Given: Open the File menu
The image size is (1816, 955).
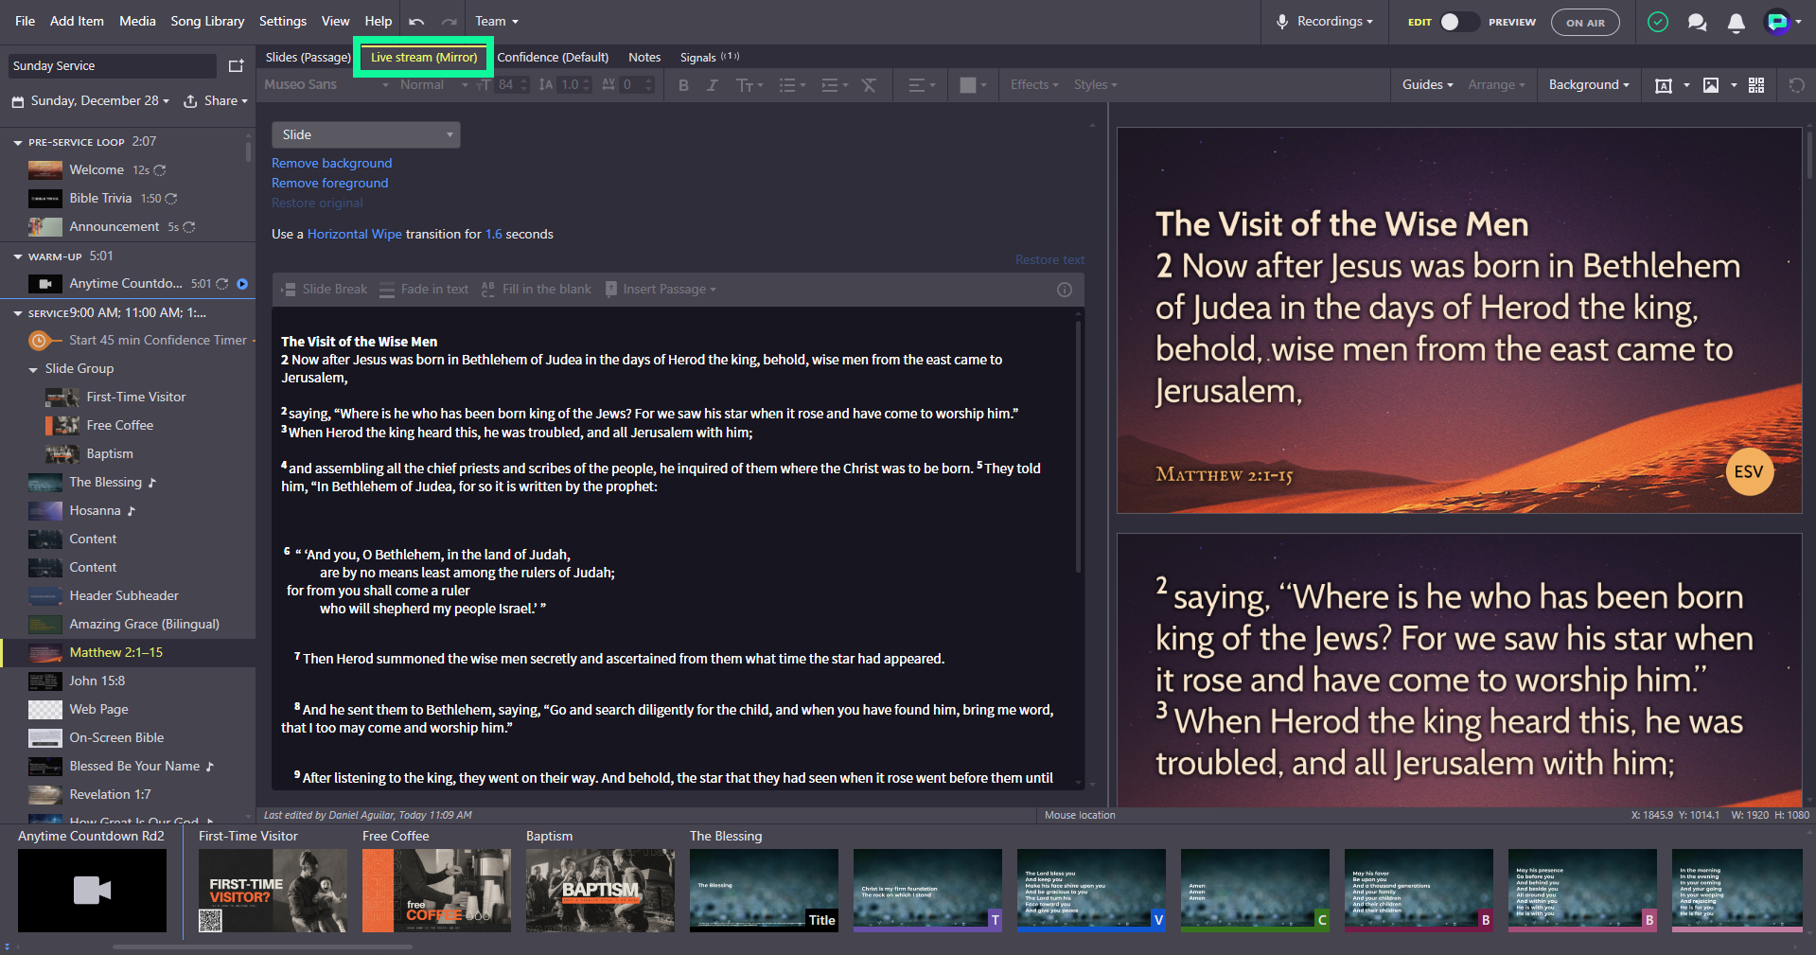Looking at the screenshot, I should point(26,21).
